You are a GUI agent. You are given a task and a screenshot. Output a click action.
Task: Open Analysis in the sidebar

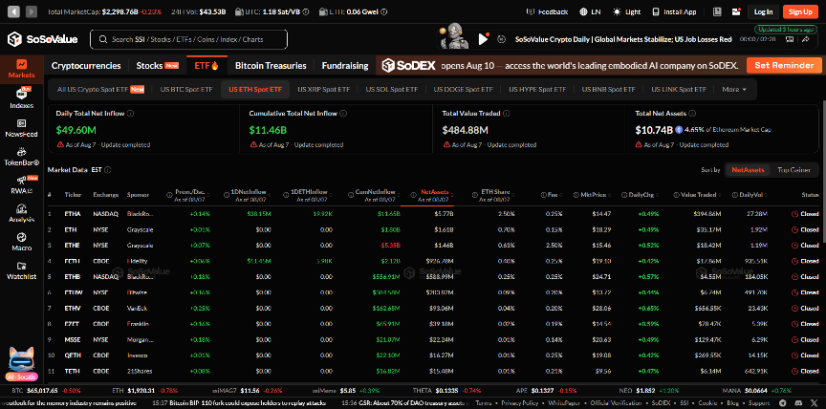(22, 213)
